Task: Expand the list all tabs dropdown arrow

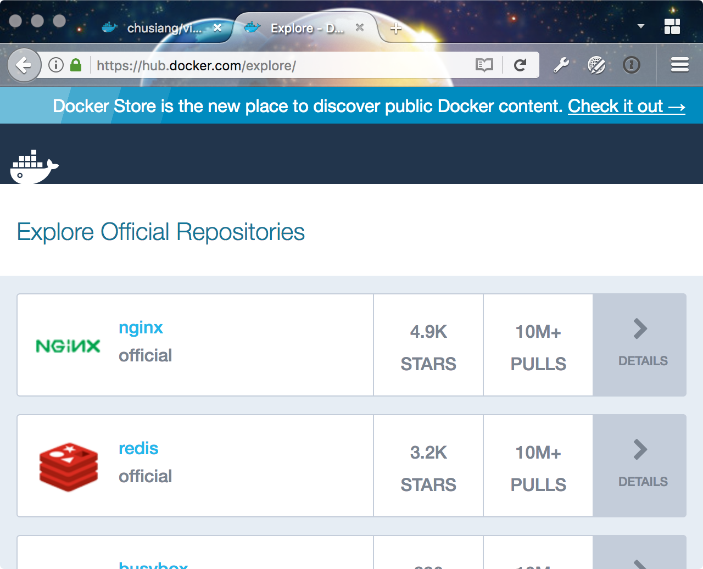Action: (x=640, y=26)
